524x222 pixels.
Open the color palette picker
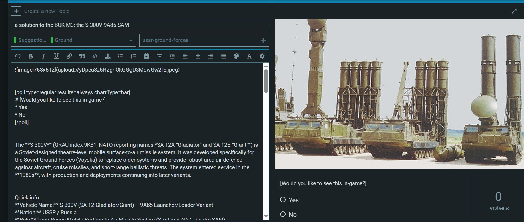(x=236, y=56)
